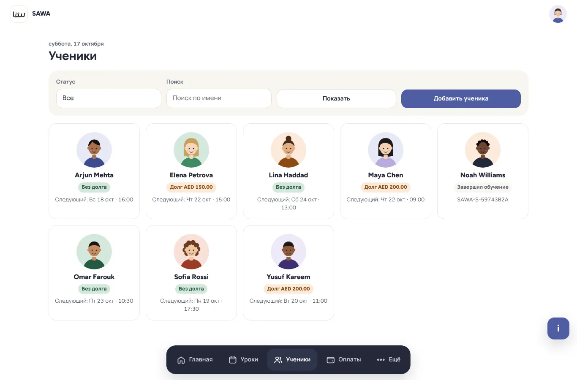Open the user profile avatar menu
Screen dimensions: 577x380
pyautogui.click(x=558, y=14)
